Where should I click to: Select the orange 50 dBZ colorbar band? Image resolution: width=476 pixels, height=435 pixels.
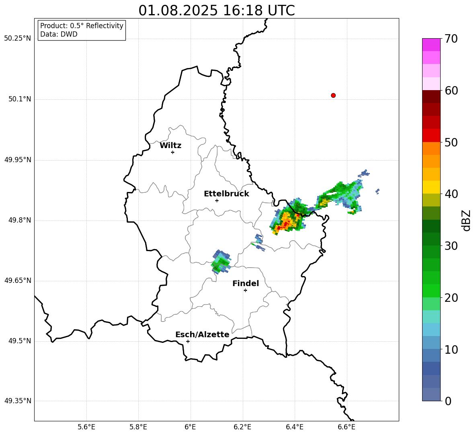(x=431, y=148)
